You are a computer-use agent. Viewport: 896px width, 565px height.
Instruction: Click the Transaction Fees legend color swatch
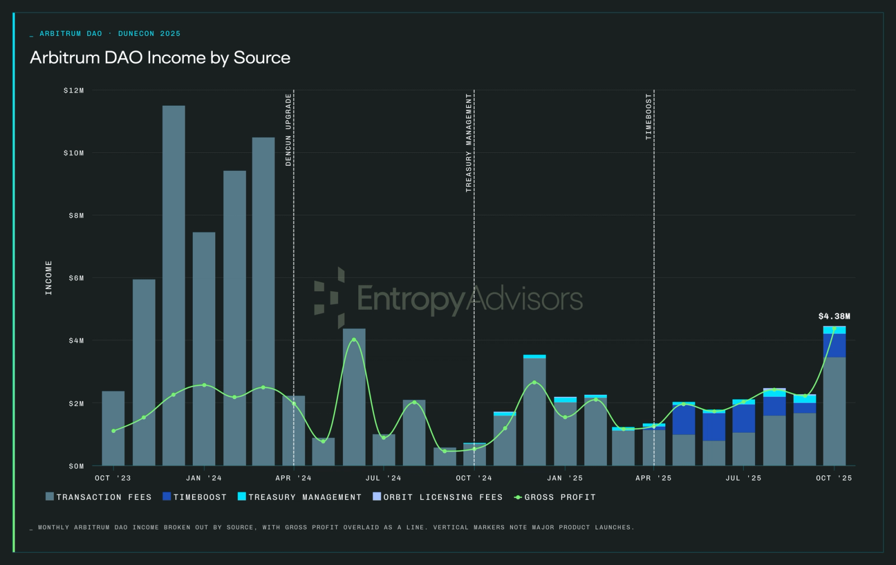coord(50,496)
